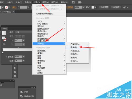132x99 pixels.
Task: Open the 对象(O) menu
Action: [10, 2]
